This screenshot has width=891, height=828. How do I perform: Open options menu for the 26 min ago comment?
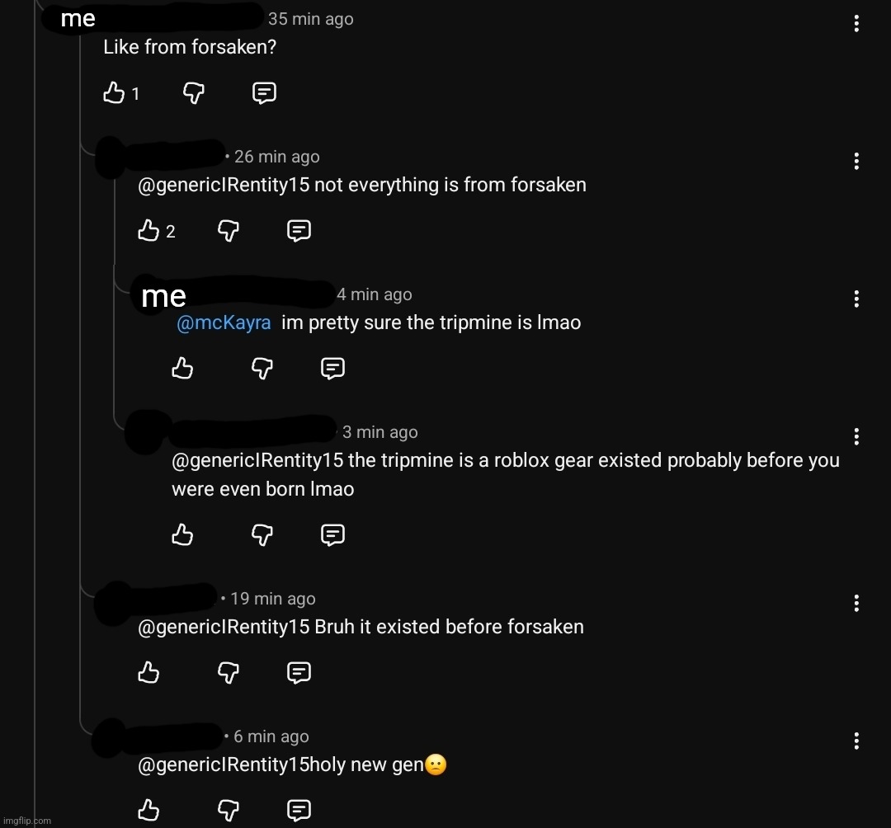tap(856, 162)
